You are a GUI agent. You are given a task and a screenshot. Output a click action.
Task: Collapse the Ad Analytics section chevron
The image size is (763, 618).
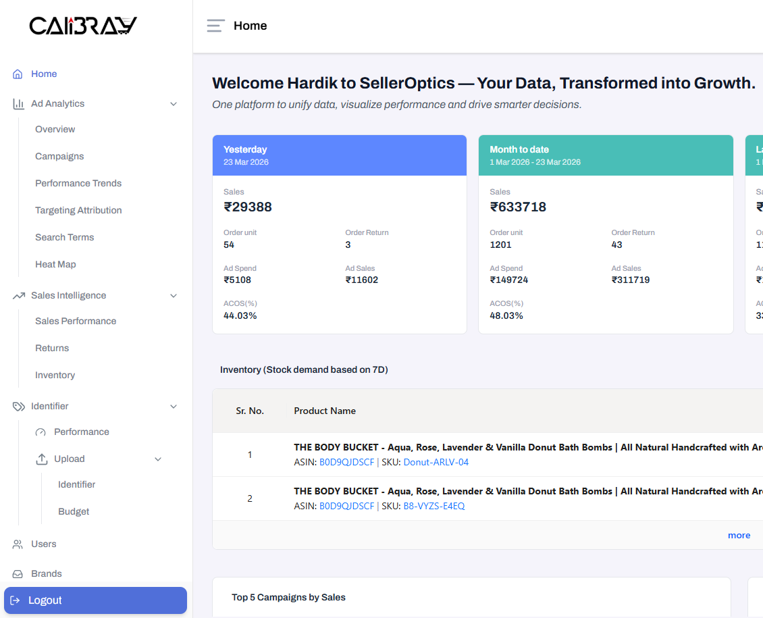(x=174, y=104)
